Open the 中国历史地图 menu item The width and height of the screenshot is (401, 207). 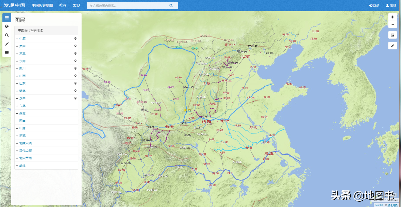click(x=42, y=5)
